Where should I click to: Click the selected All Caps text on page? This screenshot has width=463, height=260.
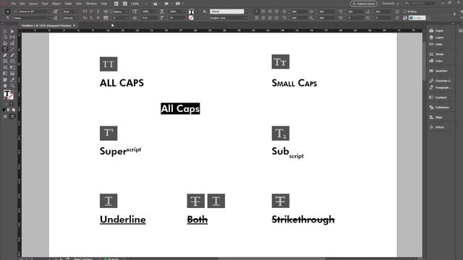click(180, 108)
